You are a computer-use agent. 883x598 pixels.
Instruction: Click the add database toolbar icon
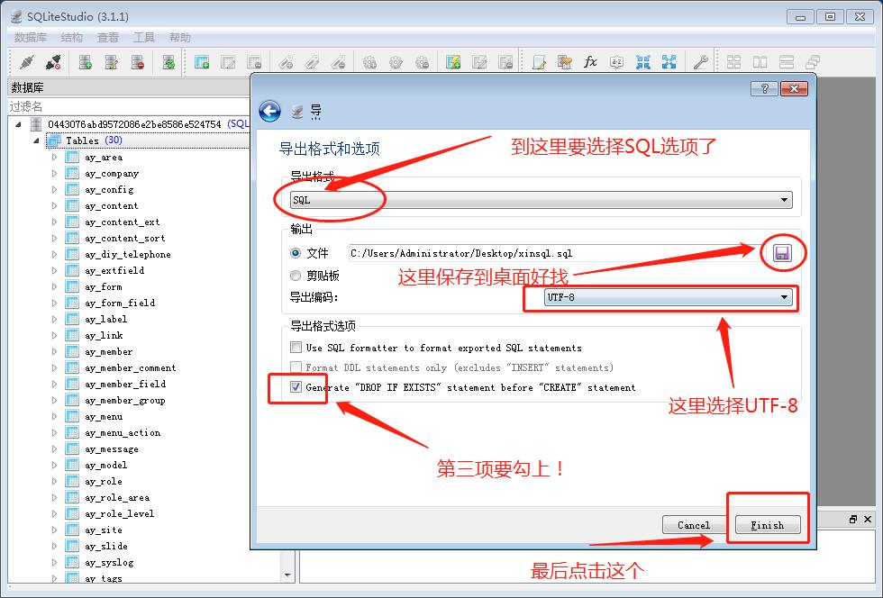pos(85,62)
